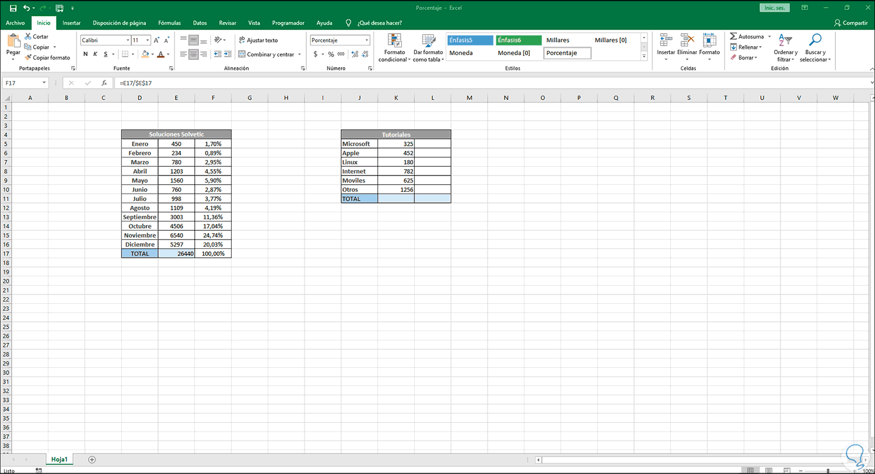Switch to Disposición de página tab
The height and width of the screenshot is (474, 875).
click(120, 23)
